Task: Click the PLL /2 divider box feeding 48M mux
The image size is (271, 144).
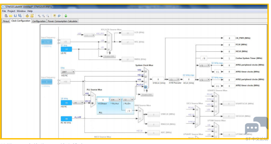Action: 129,111
